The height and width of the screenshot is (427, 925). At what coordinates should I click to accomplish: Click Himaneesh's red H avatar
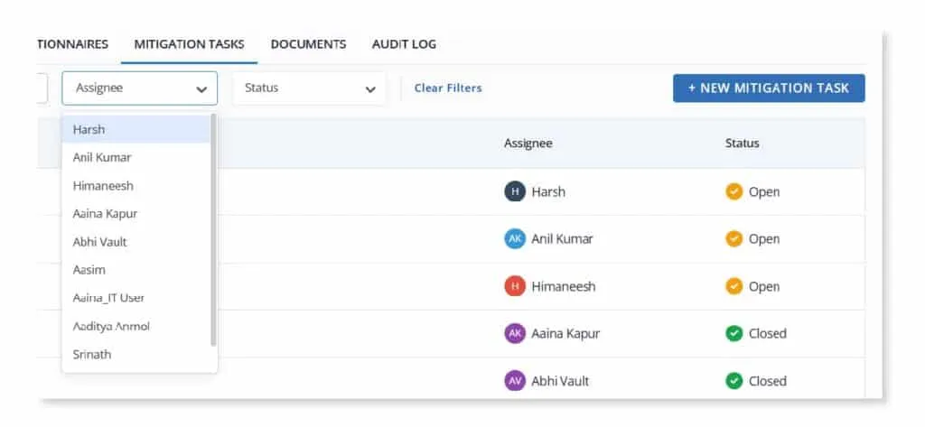pyautogui.click(x=514, y=286)
